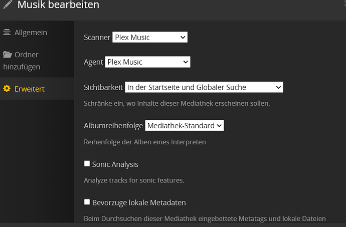This screenshot has width=346, height=227.
Task: Open the Agent dropdown showing Plex Music
Action: [x=147, y=62]
